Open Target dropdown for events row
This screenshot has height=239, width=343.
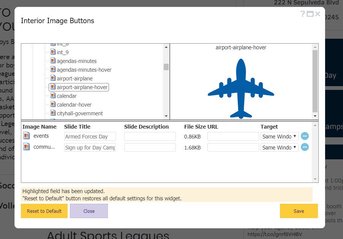[x=279, y=137]
